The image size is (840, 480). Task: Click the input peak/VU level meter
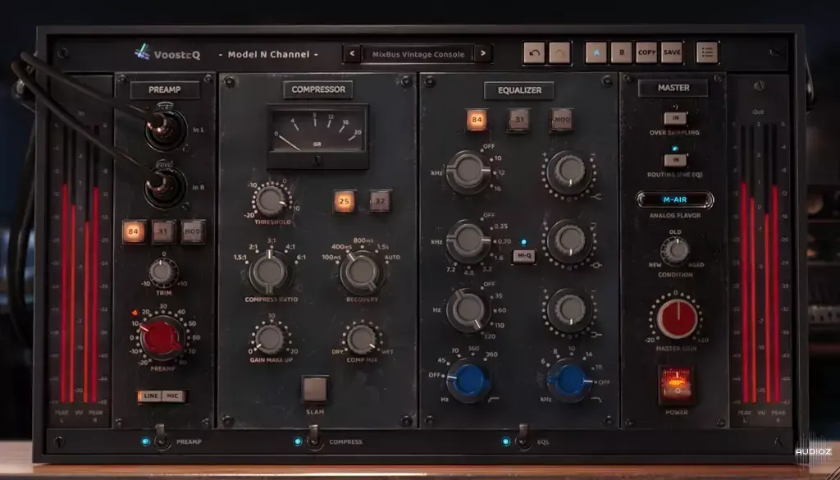point(80,267)
